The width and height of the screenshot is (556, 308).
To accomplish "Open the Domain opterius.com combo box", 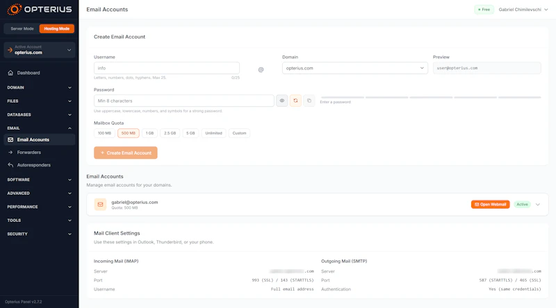I will coord(355,68).
